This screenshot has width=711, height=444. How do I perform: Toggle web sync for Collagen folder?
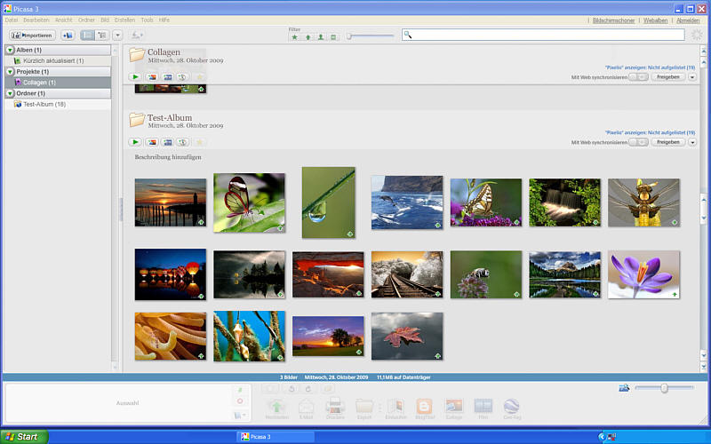click(637, 77)
